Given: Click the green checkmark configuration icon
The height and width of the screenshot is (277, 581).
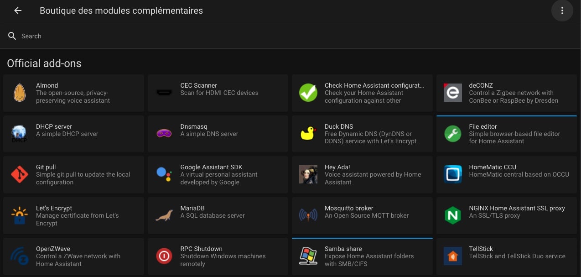Looking at the screenshot, I should click(308, 93).
